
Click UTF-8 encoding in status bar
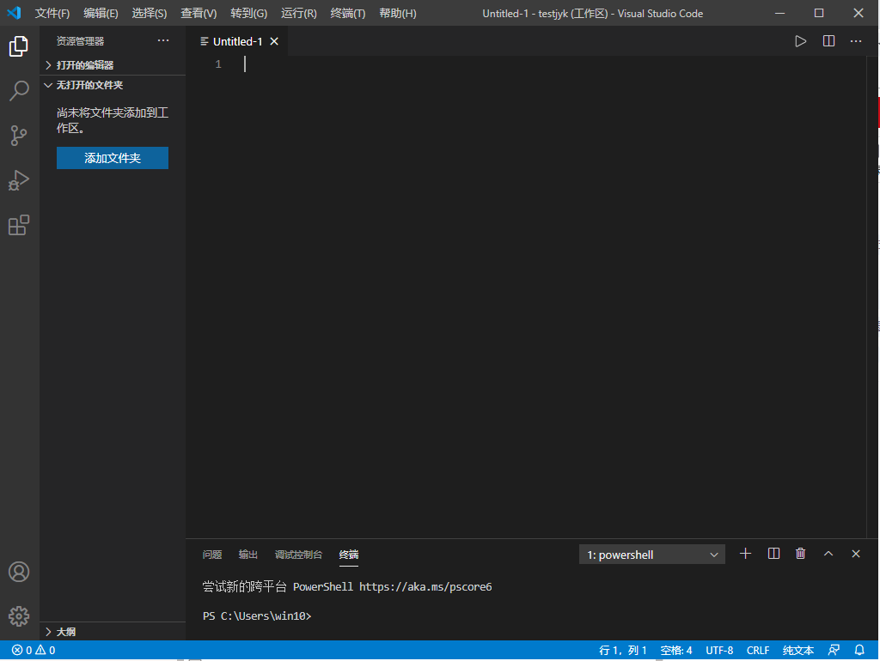click(719, 651)
